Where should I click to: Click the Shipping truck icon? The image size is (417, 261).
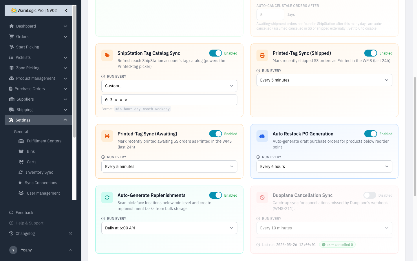pos(12,110)
